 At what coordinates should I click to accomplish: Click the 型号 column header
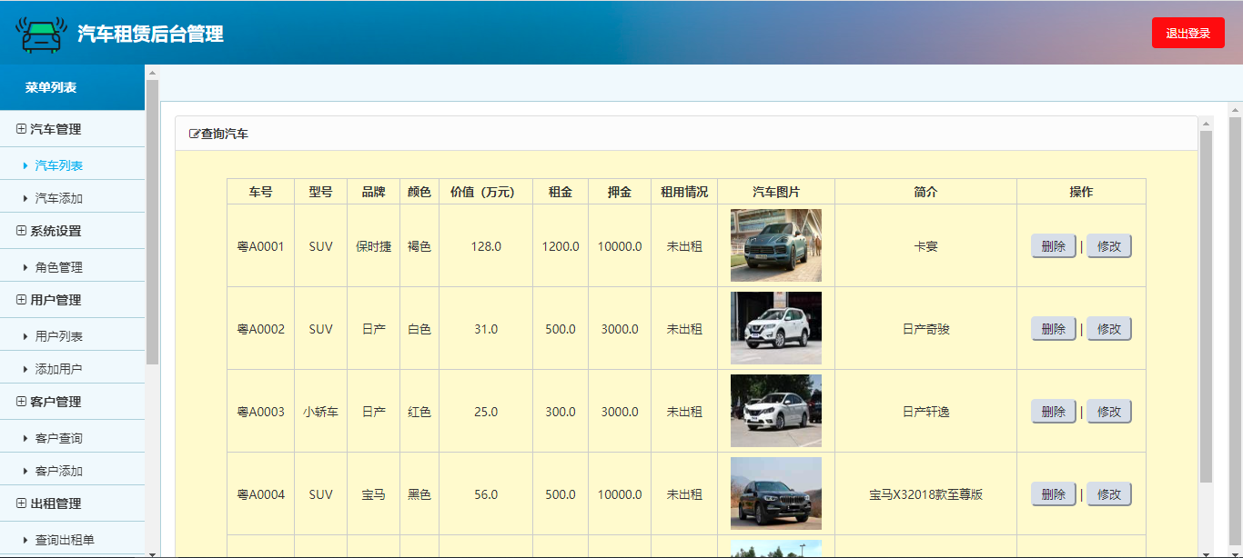321,192
